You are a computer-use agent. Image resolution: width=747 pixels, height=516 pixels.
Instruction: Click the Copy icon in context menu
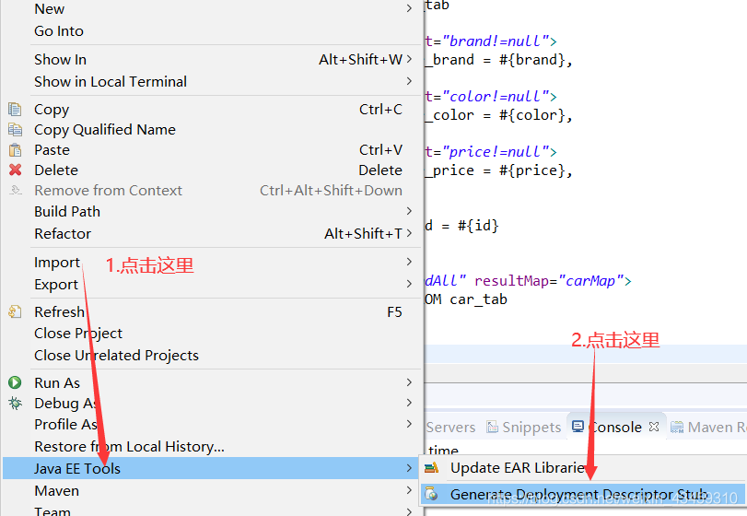pyautogui.click(x=15, y=109)
